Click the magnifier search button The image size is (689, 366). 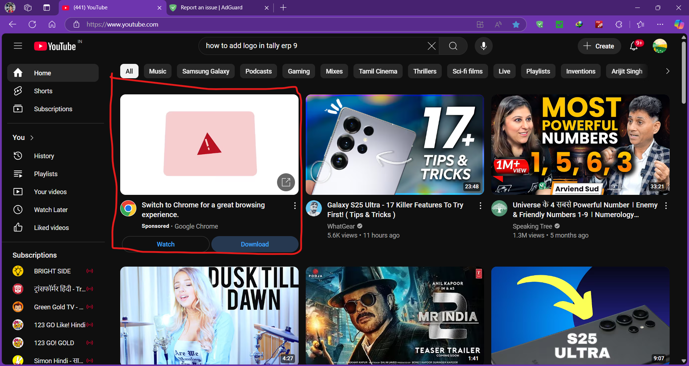453,46
